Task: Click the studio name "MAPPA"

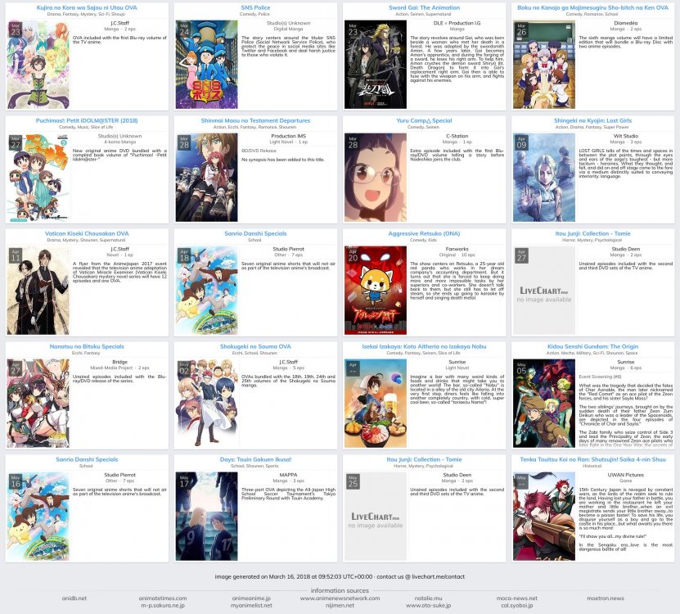Action: (288, 475)
